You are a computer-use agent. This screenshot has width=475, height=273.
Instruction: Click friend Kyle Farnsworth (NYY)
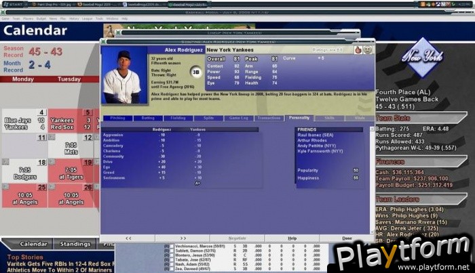[320, 151]
